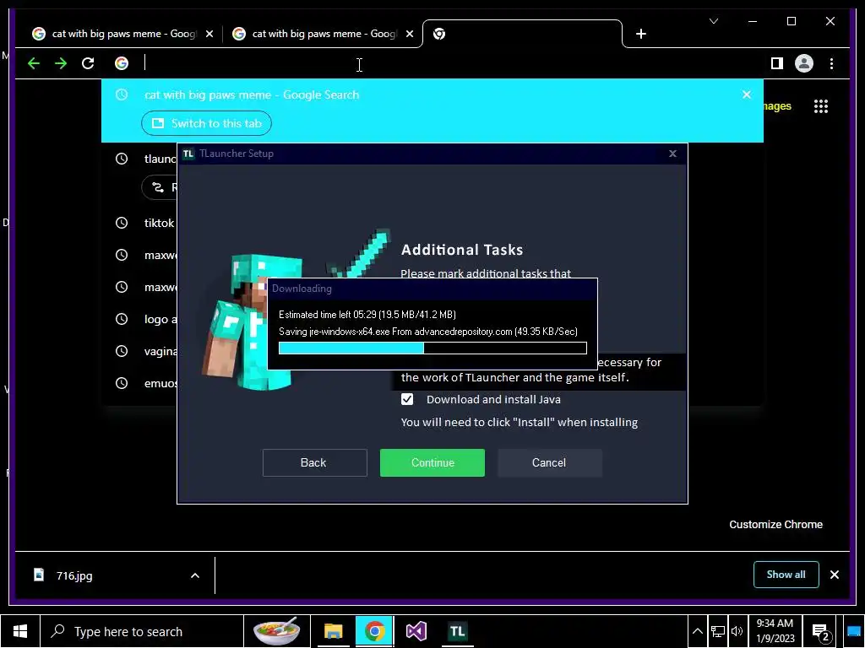The height and width of the screenshot is (648, 865).
Task: Open notification center icon
Action: click(821, 632)
